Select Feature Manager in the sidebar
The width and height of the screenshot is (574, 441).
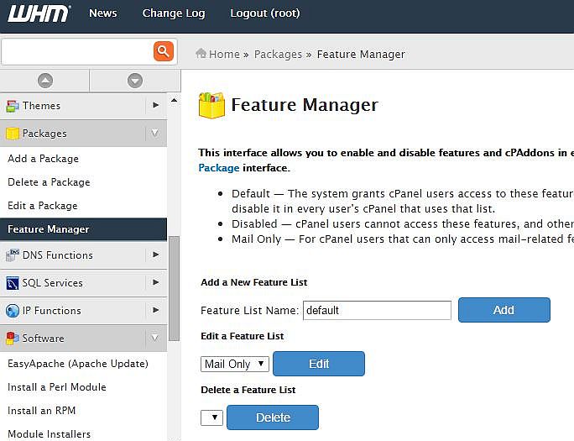[83, 229]
